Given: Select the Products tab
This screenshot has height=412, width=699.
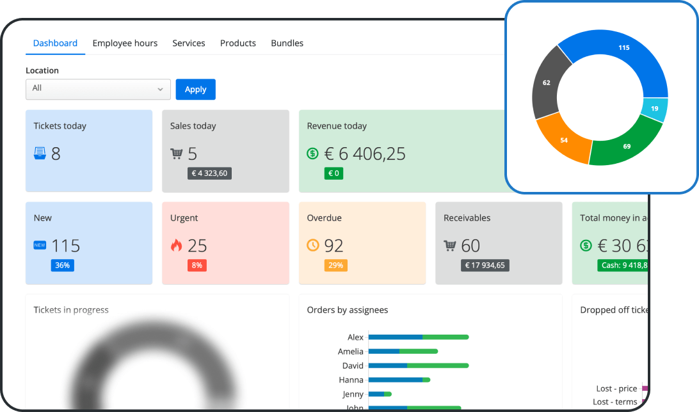Looking at the screenshot, I should (x=237, y=43).
